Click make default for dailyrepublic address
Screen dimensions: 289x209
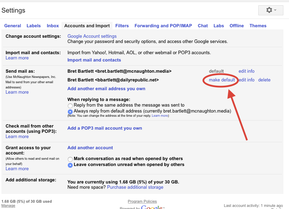point(222,80)
